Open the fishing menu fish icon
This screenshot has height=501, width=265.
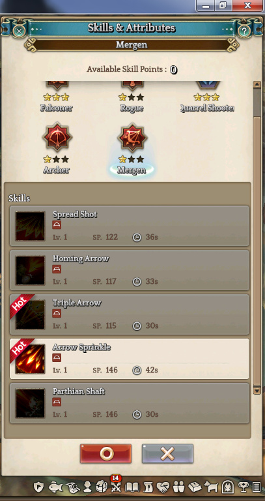click(x=54, y=487)
